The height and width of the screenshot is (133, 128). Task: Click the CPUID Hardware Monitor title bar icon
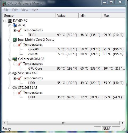point(4,3)
